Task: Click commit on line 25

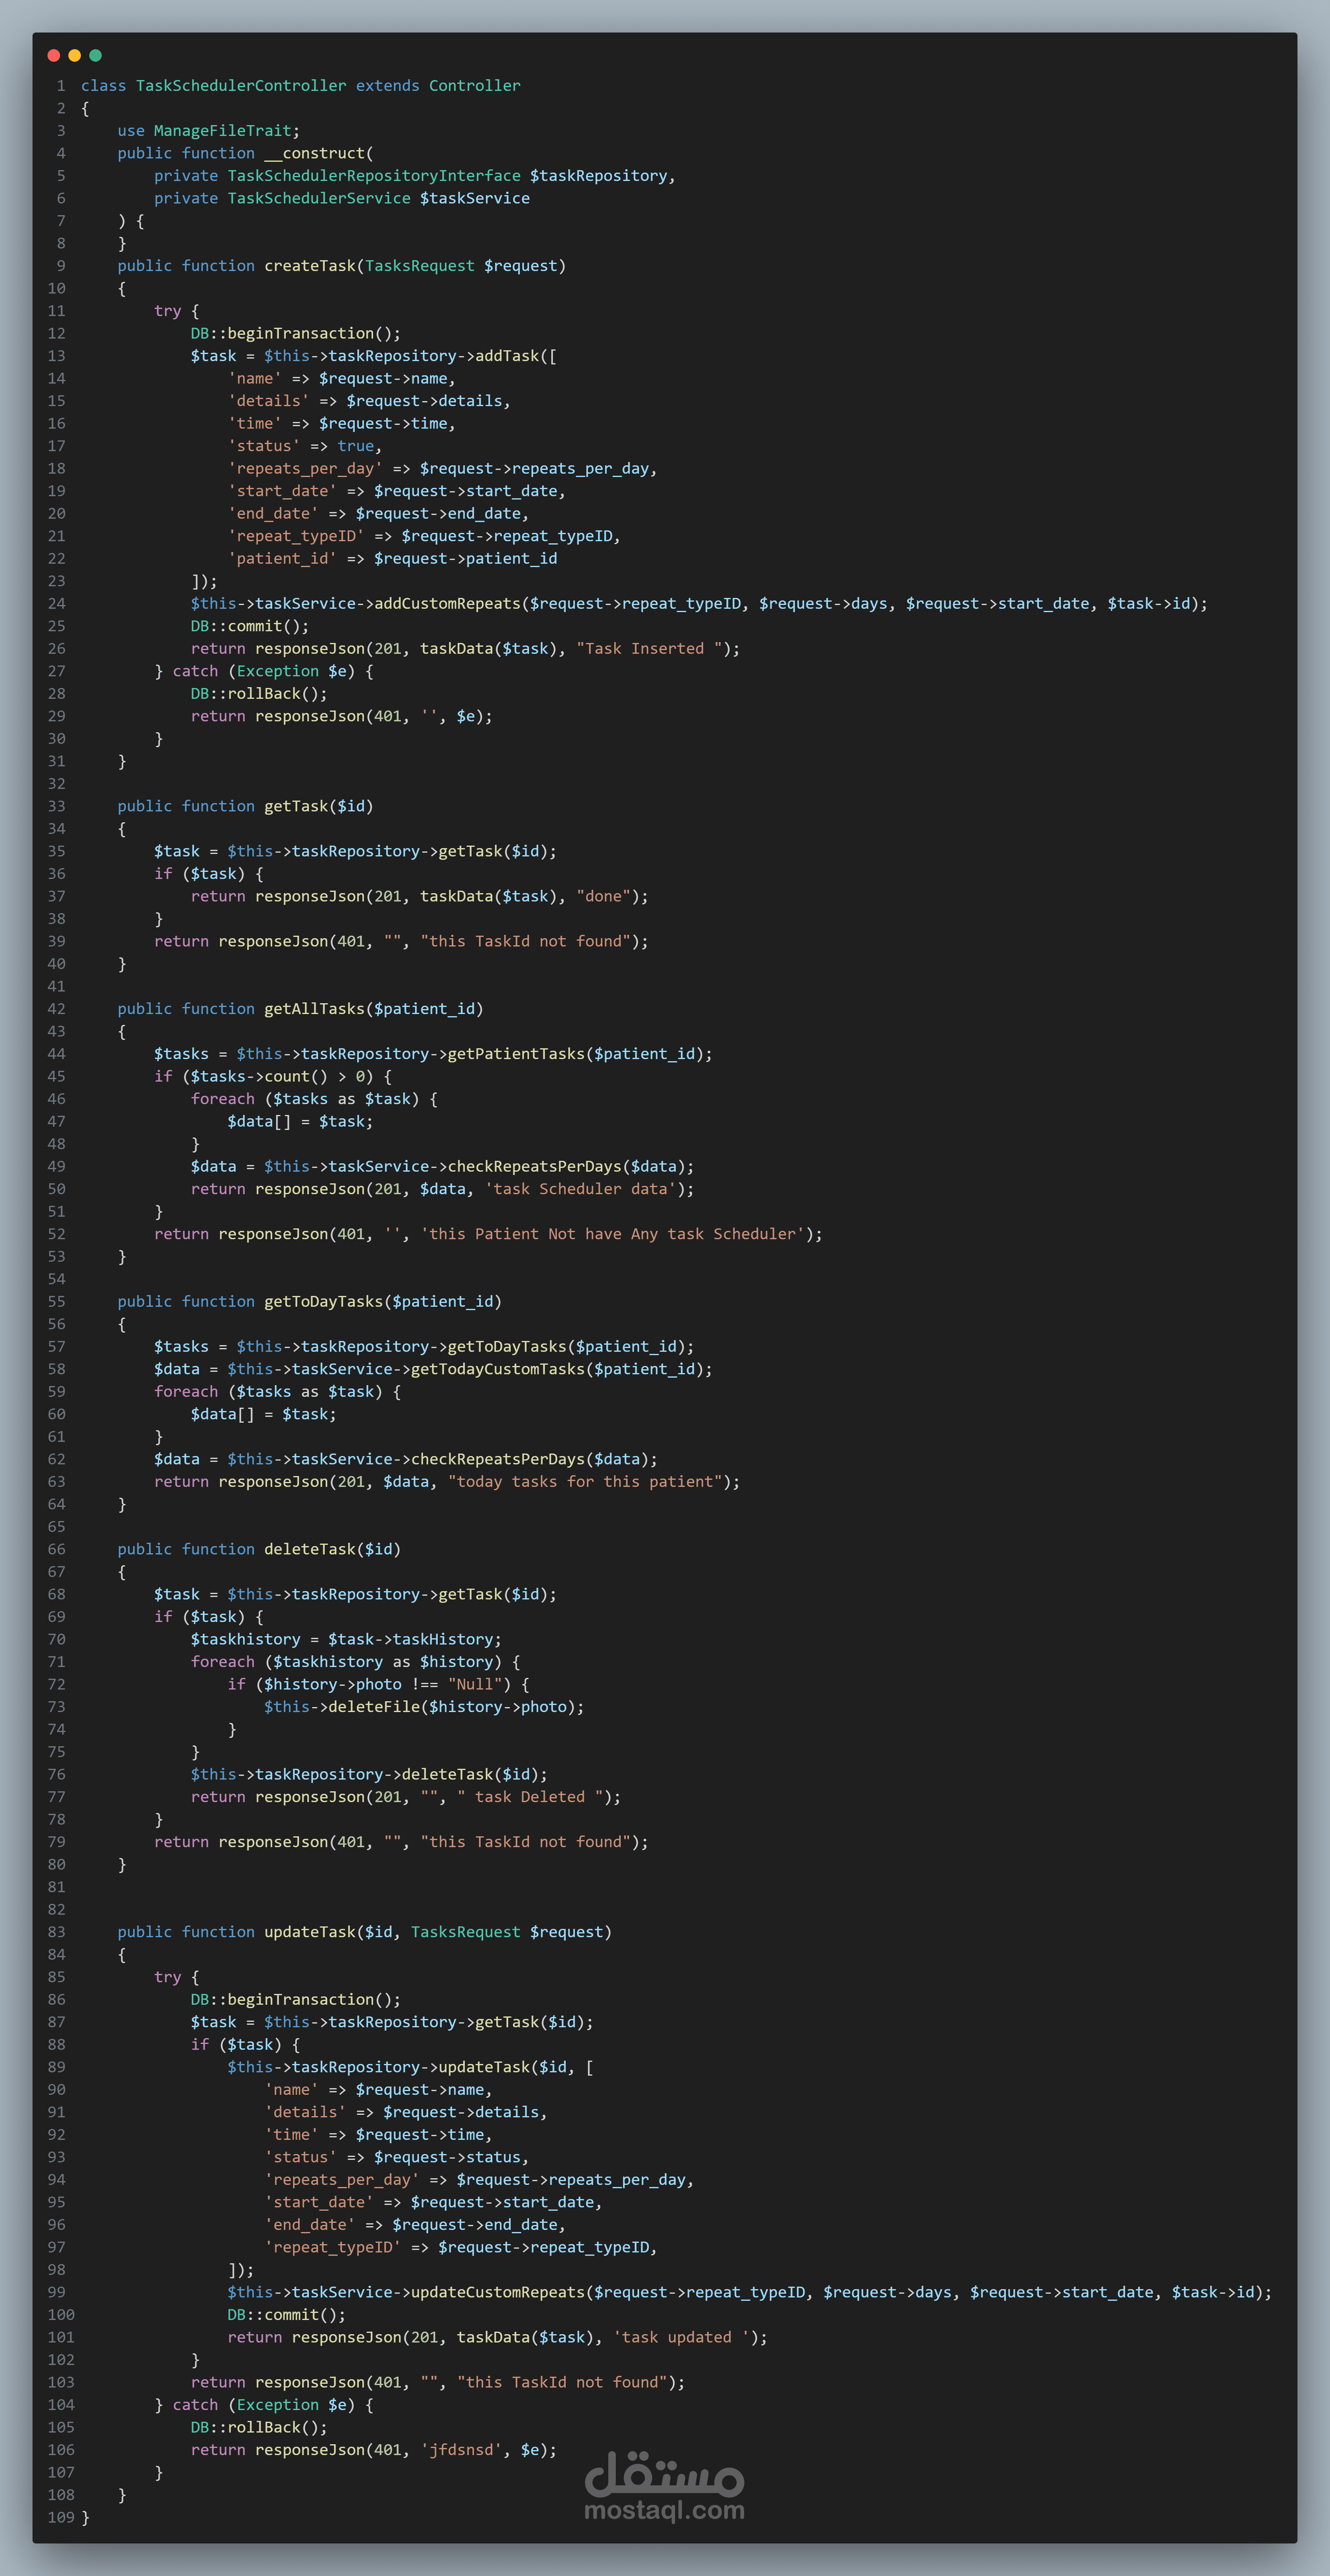Action: point(255,626)
